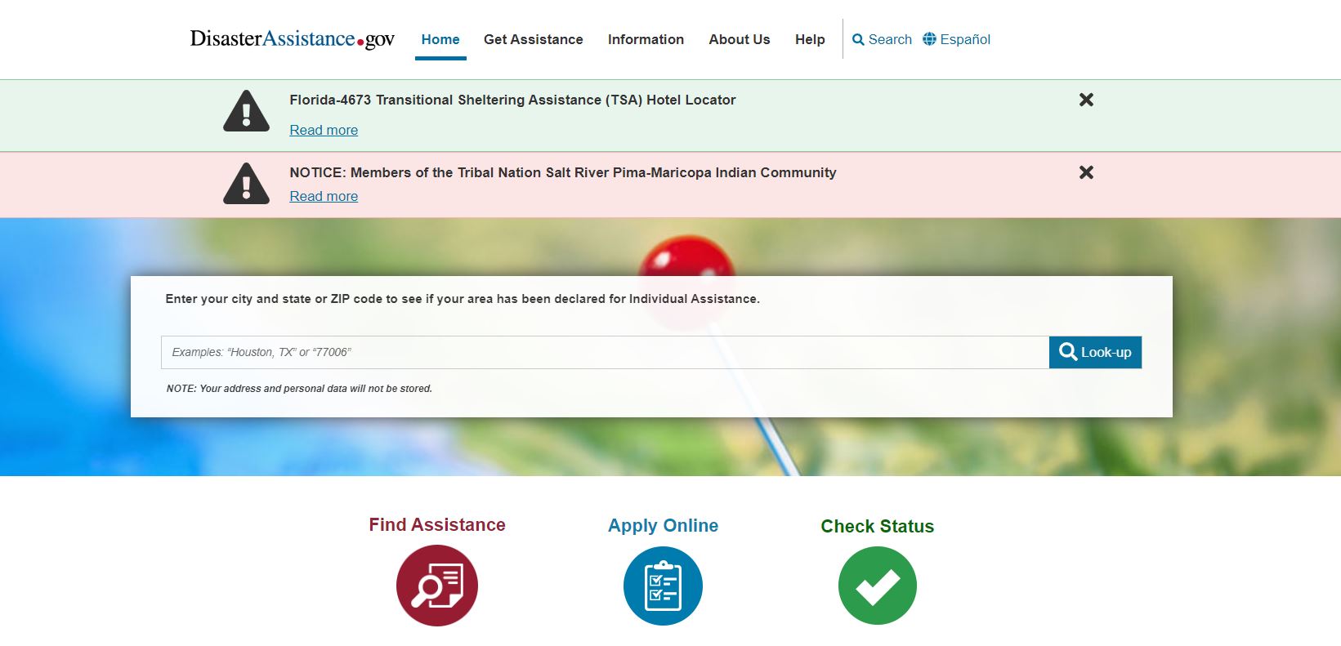Open the Help menu
This screenshot has height=646, width=1341.
tap(810, 39)
